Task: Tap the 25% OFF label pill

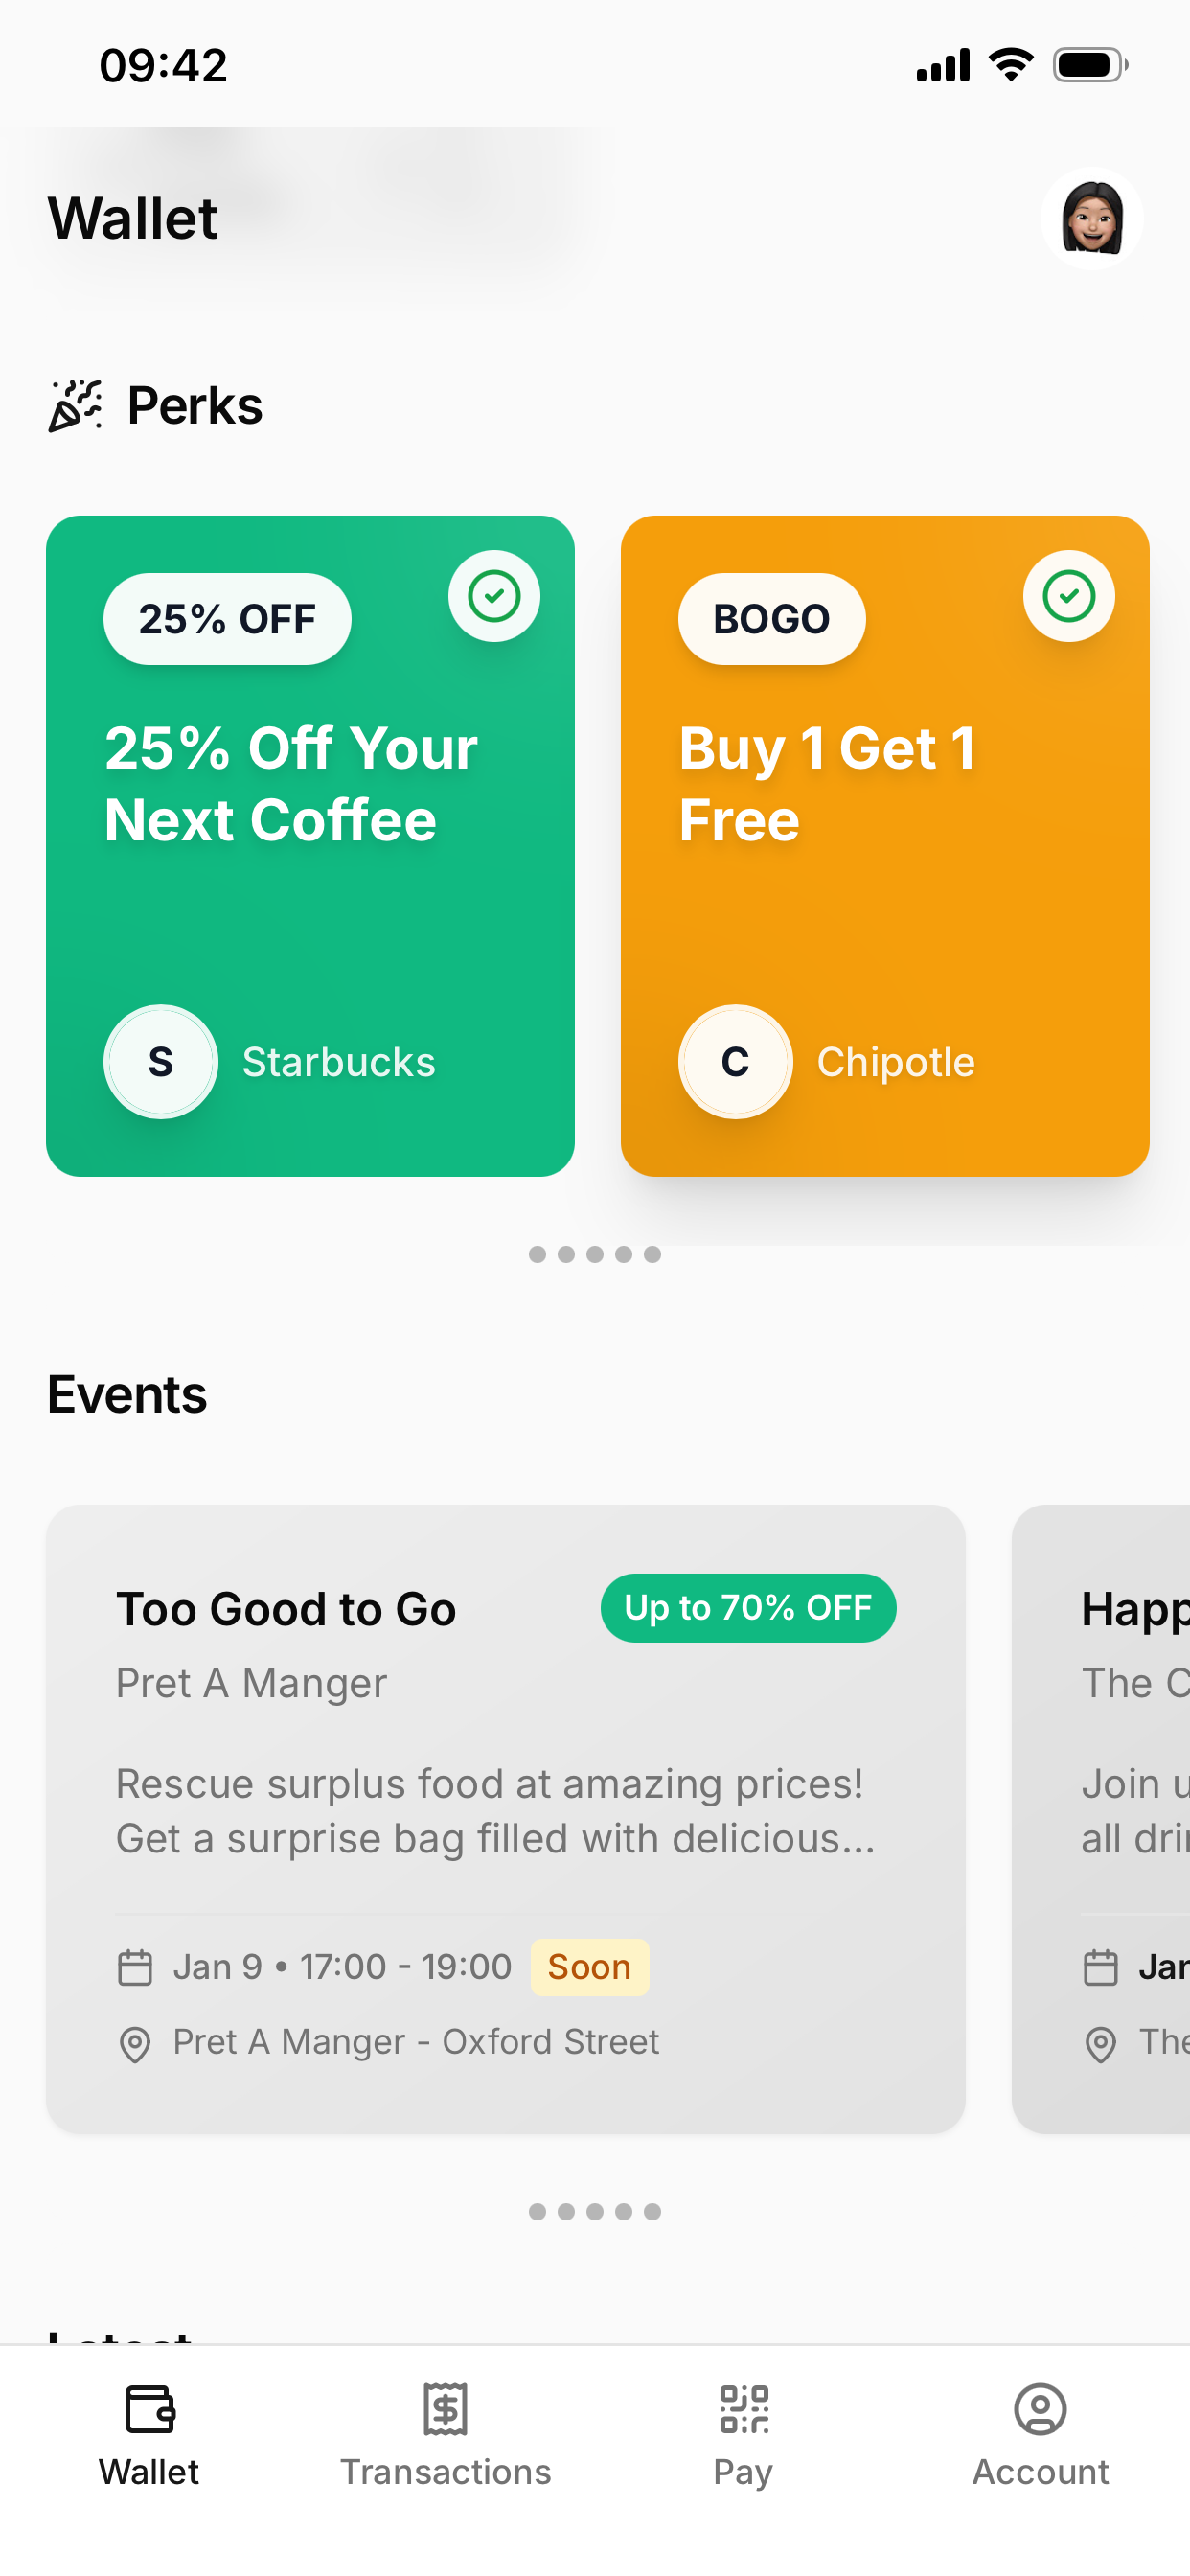Action: pos(227,619)
